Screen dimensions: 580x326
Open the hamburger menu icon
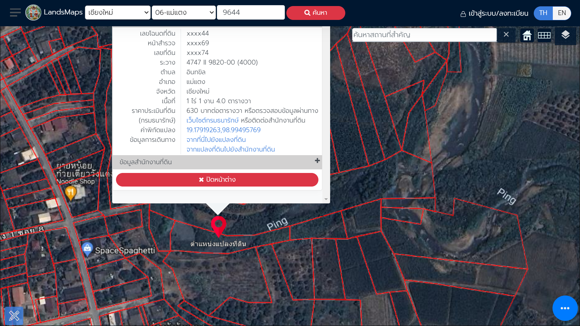[15, 13]
